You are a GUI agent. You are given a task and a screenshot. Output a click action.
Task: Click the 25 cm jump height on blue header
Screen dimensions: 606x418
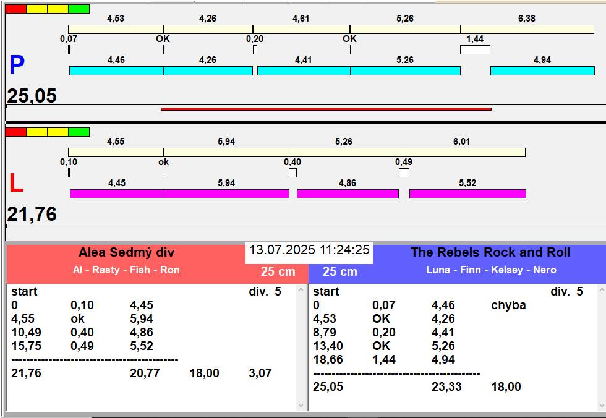(339, 271)
